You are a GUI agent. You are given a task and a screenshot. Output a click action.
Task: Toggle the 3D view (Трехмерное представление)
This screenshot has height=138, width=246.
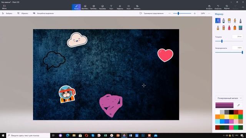point(151,13)
